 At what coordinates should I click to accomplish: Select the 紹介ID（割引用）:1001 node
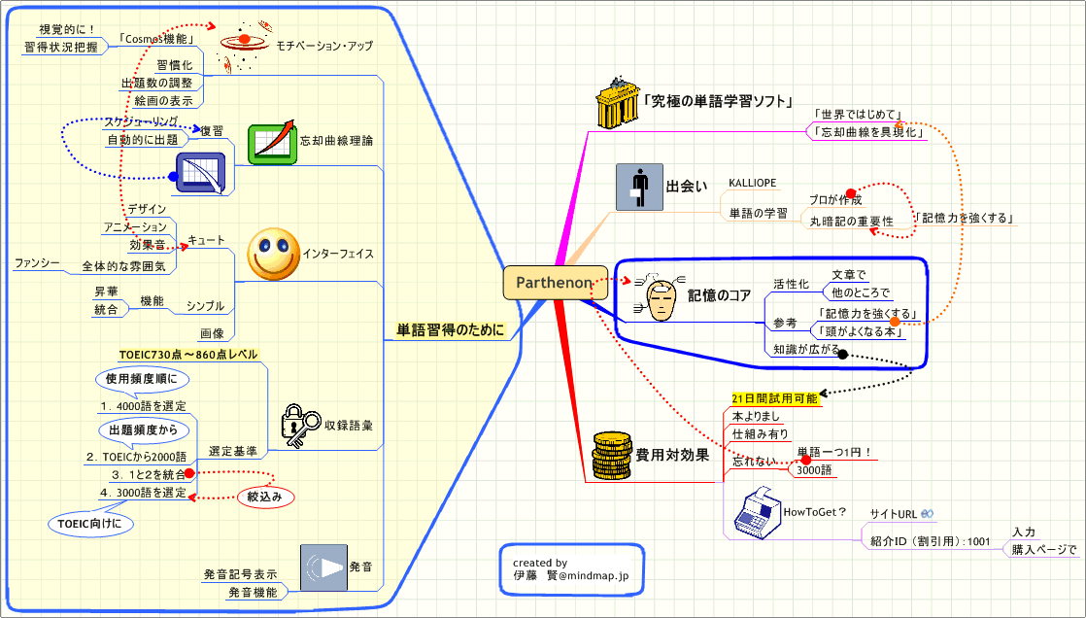point(924,541)
